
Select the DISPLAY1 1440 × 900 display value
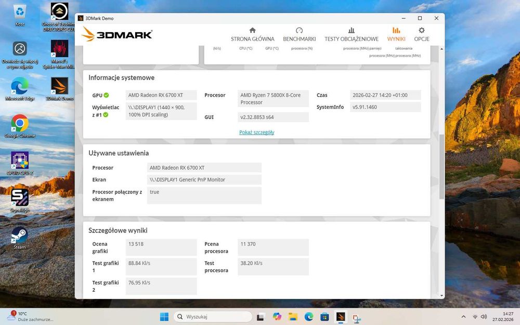point(161,111)
